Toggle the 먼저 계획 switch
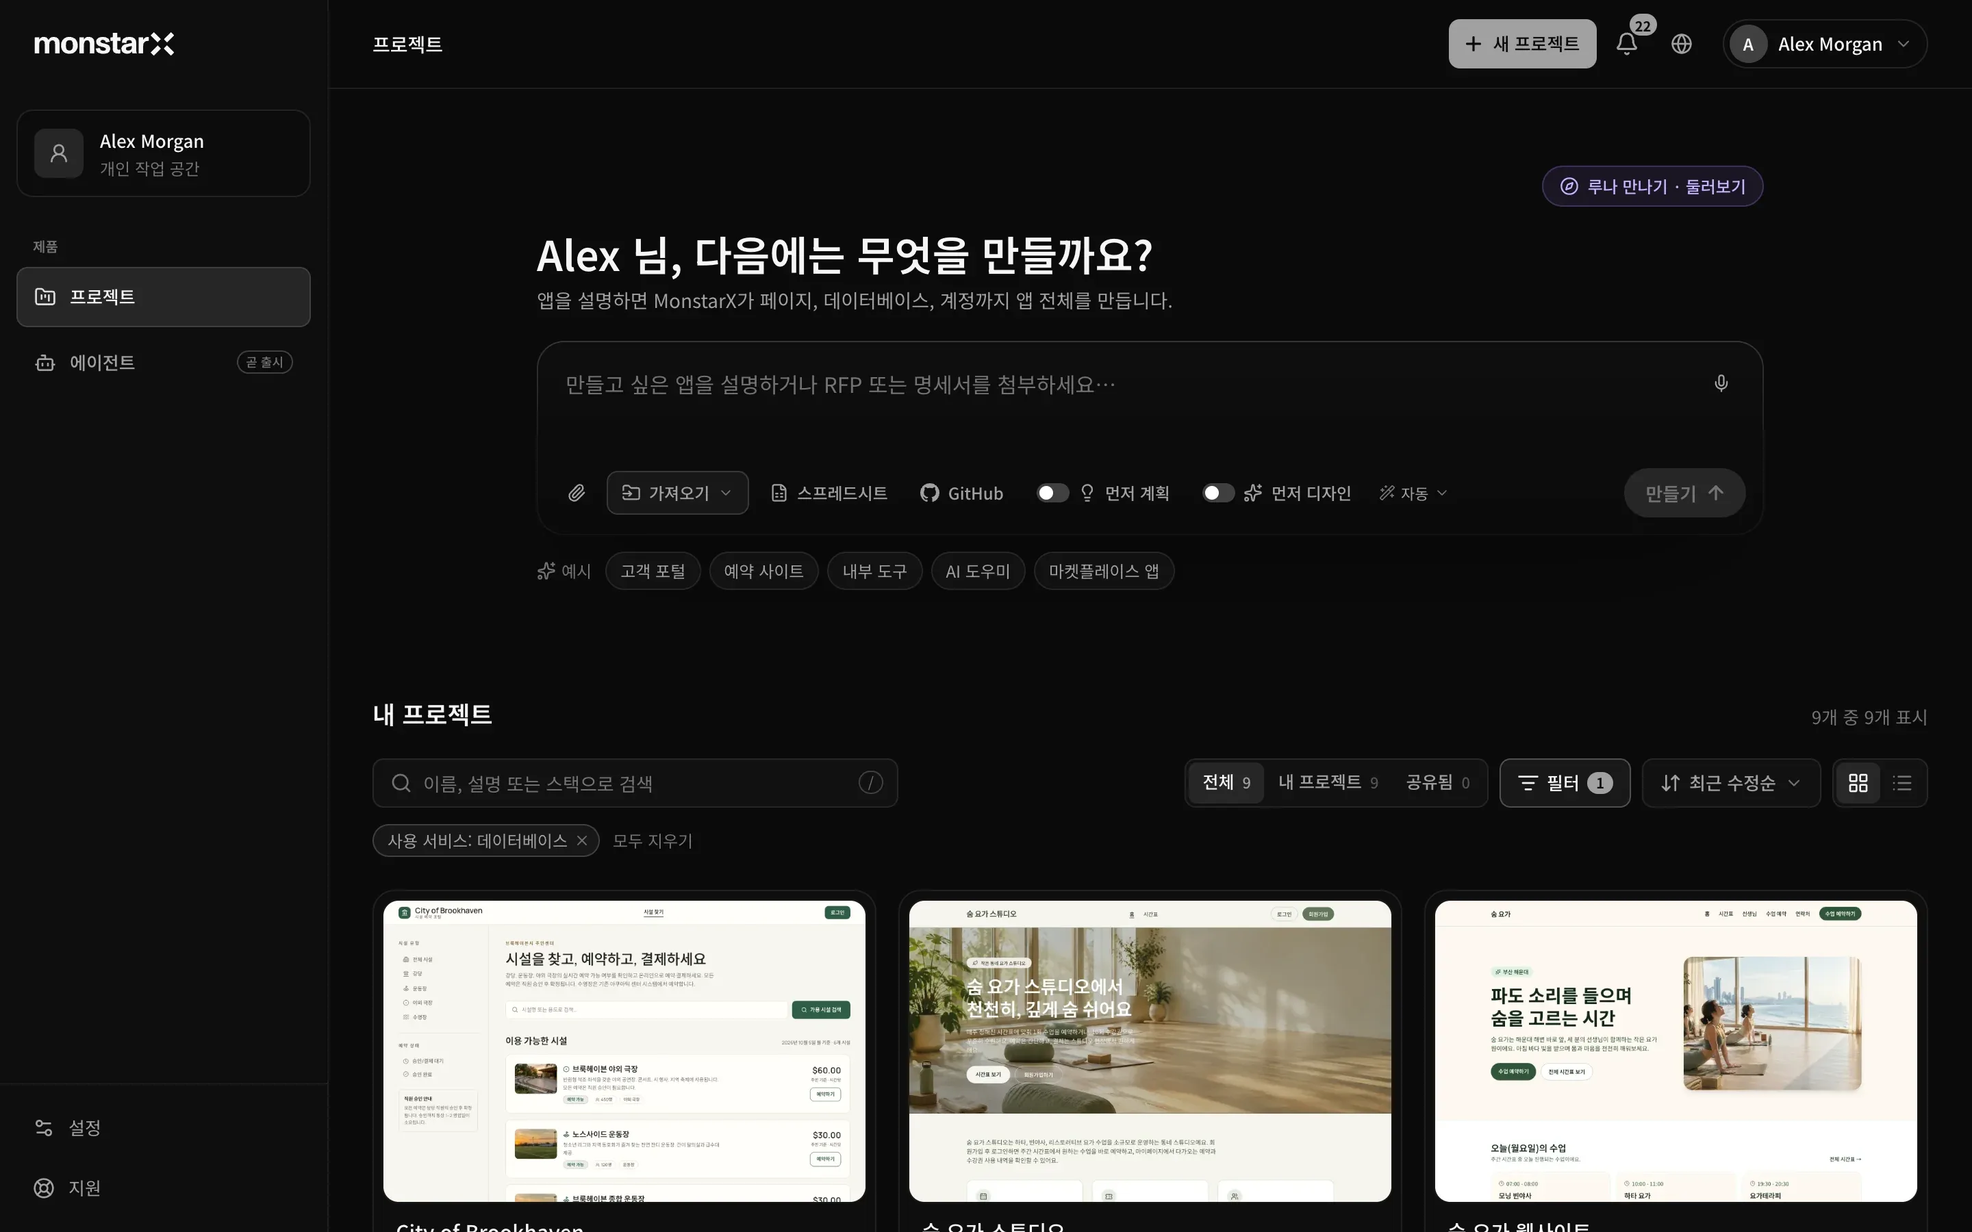The image size is (1972, 1232). 1052,493
